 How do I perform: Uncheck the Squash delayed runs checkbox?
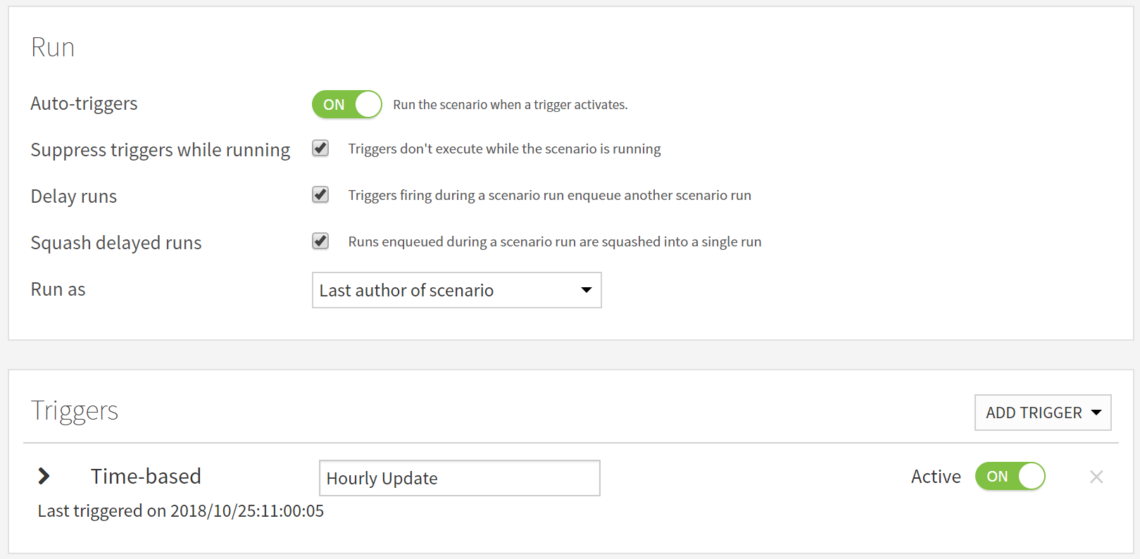click(320, 241)
